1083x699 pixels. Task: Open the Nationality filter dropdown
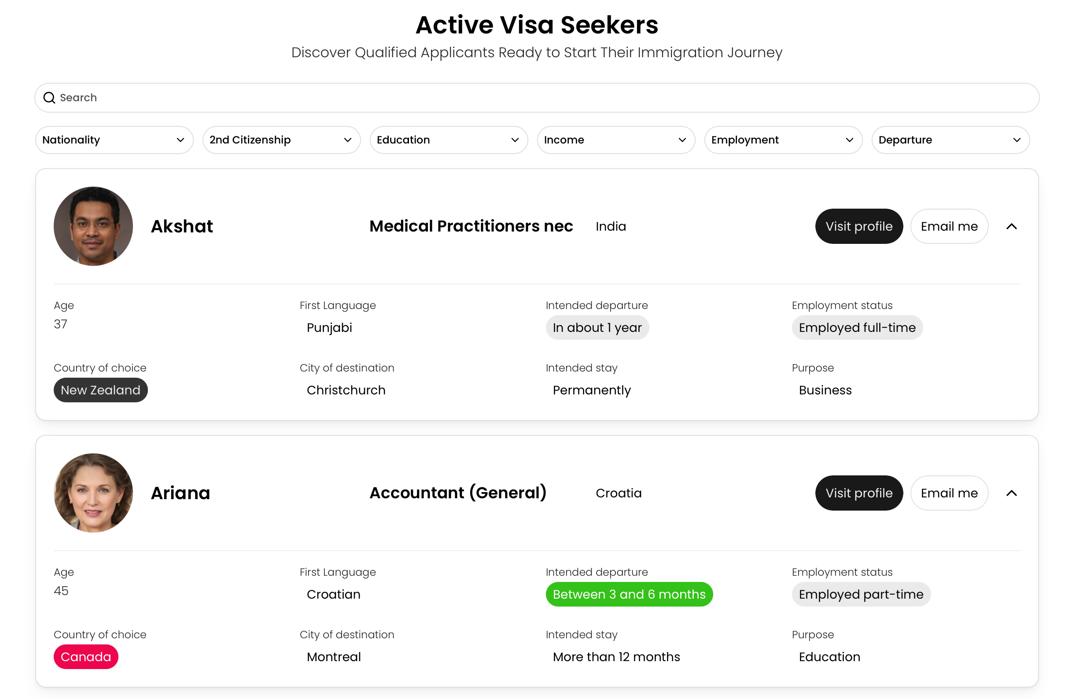pyautogui.click(x=114, y=140)
